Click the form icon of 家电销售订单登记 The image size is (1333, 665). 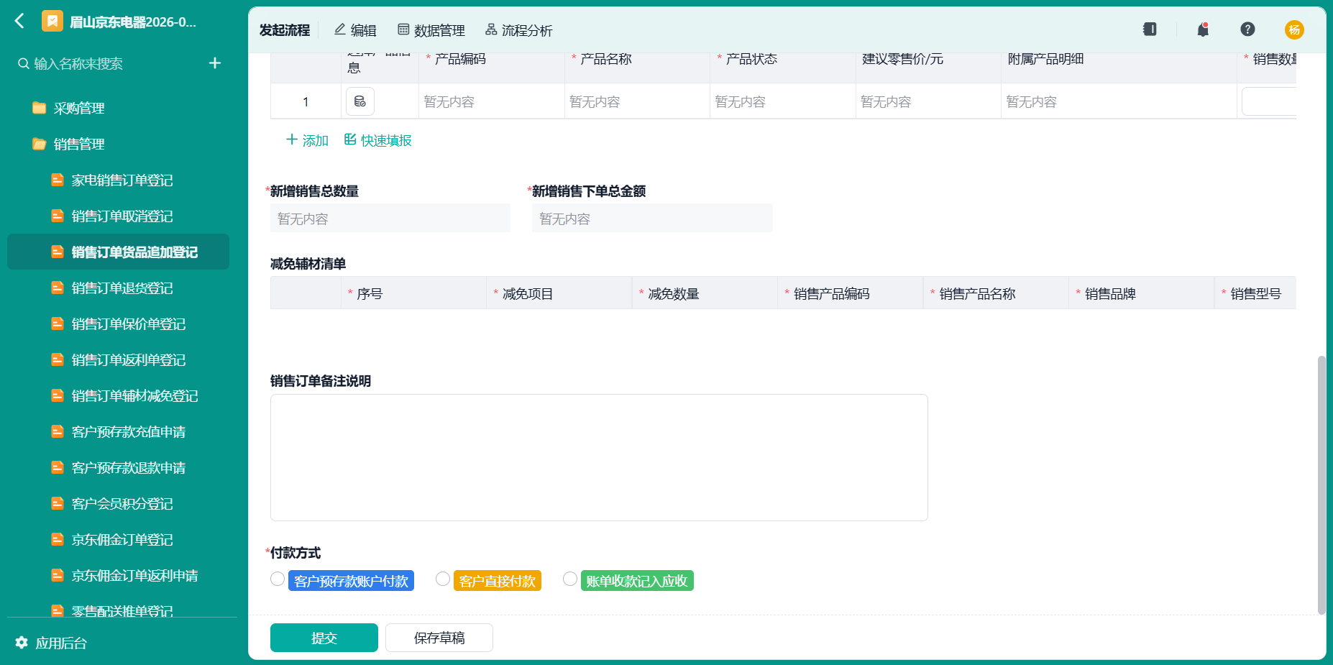pyautogui.click(x=58, y=180)
